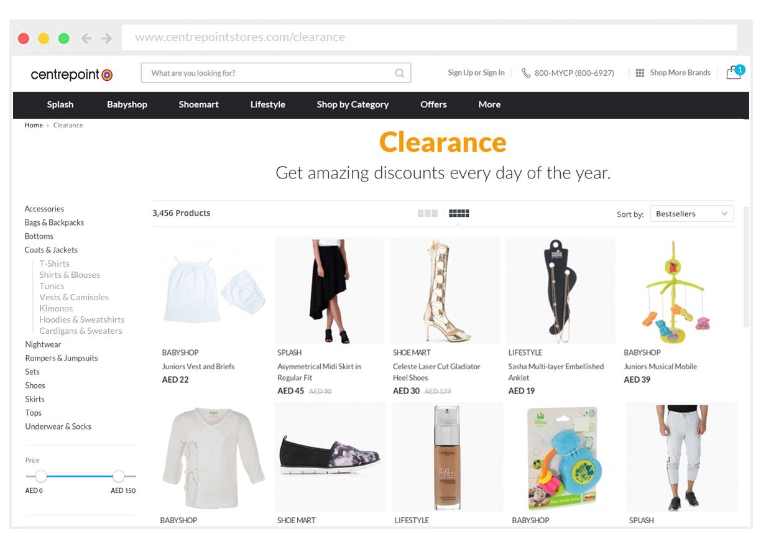761x547 pixels.
Task: Click the browser forward arrow
Action: [106, 39]
